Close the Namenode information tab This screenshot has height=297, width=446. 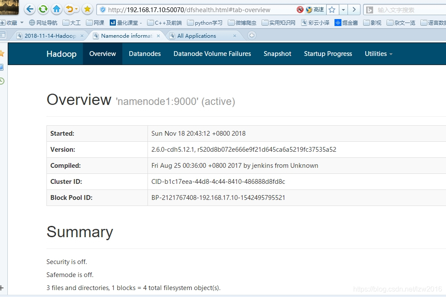click(x=158, y=36)
